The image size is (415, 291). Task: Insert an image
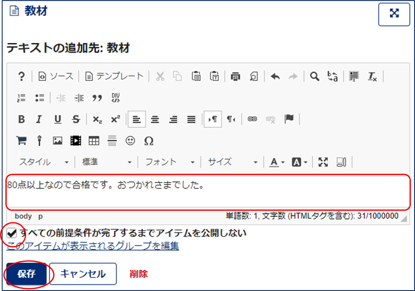coord(57,141)
